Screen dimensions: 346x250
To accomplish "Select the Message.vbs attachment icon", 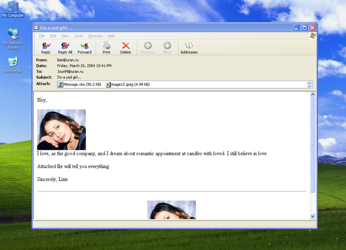I will pos(61,84).
